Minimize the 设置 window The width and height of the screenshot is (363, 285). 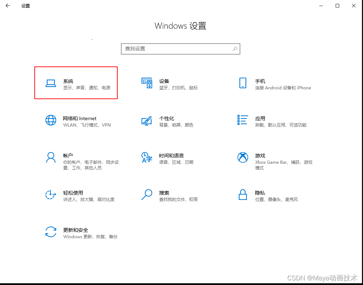321,6
